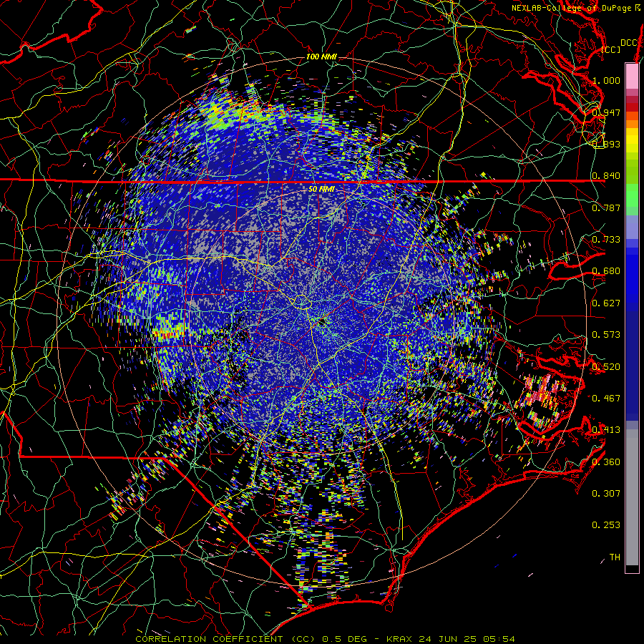Click the 50 NMI range ring label
Image resolution: width=644 pixels, height=644 pixels.
click(321, 189)
